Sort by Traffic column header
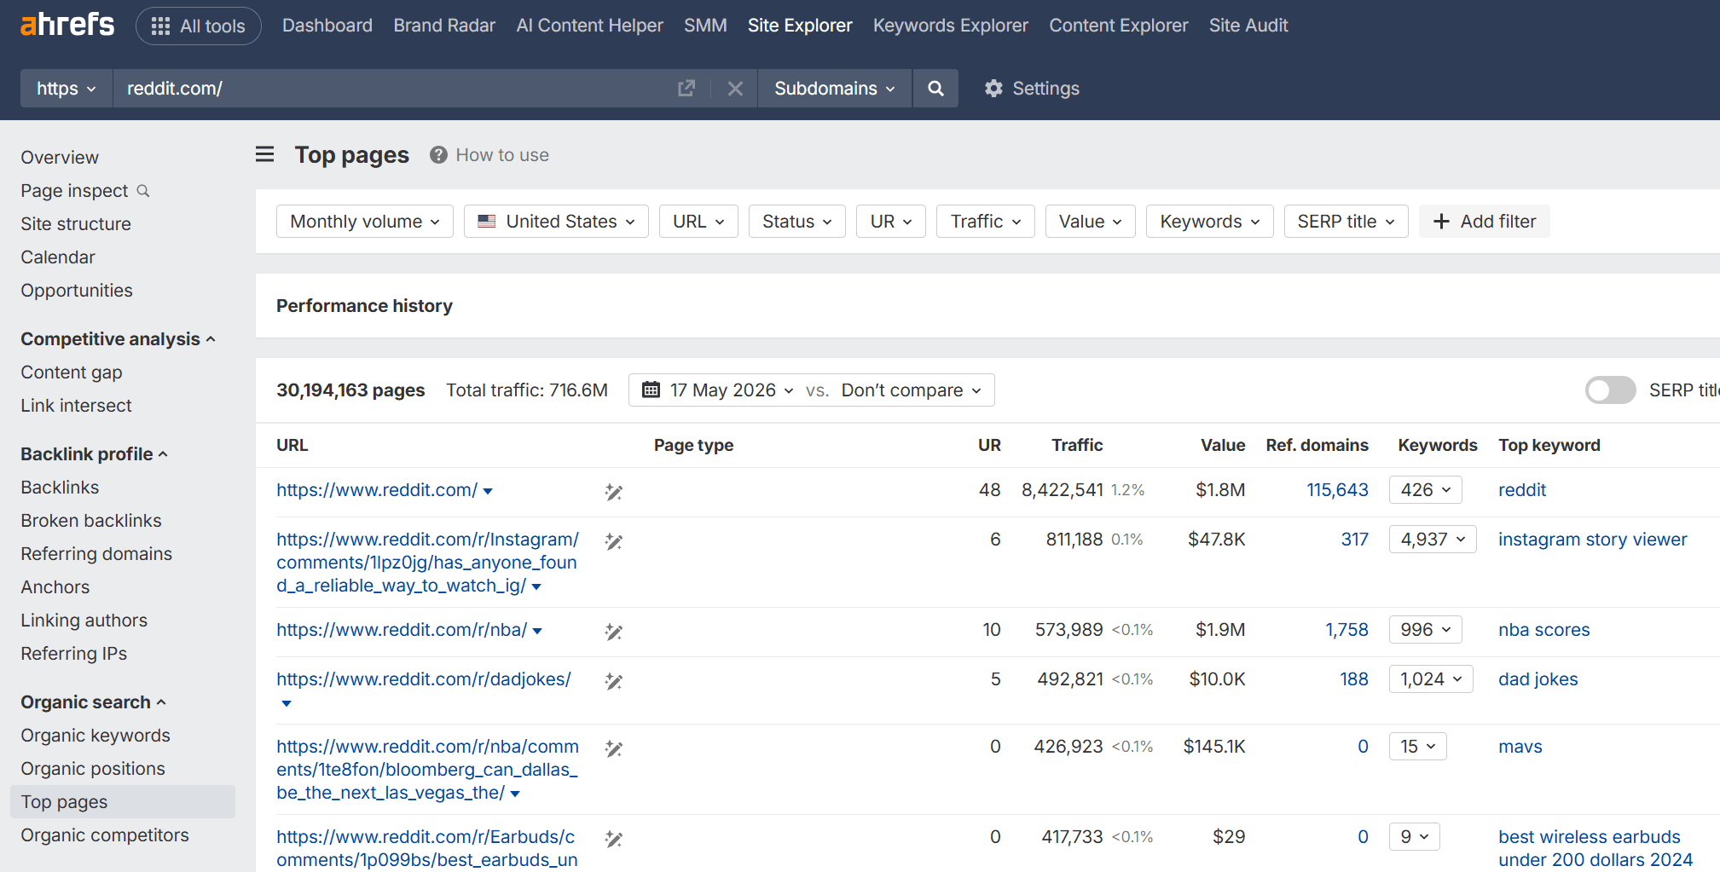The image size is (1720, 872). point(1077,445)
